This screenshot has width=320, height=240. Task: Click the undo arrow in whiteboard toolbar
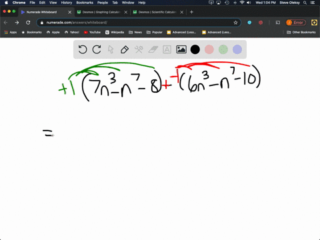(x=83, y=49)
